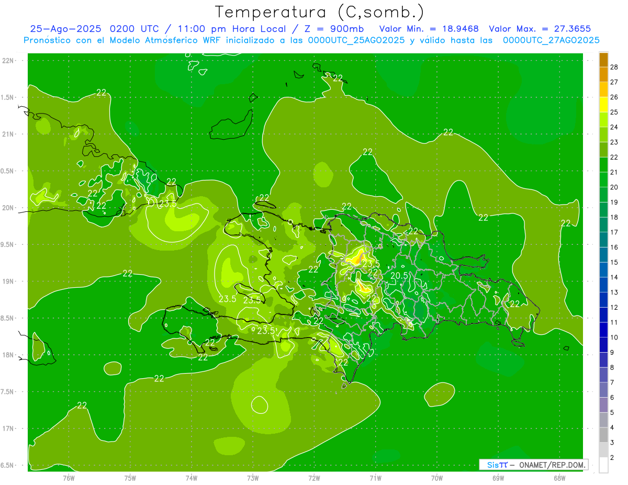
Task: Click the latitude axis label "17N"
Action: (8, 428)
